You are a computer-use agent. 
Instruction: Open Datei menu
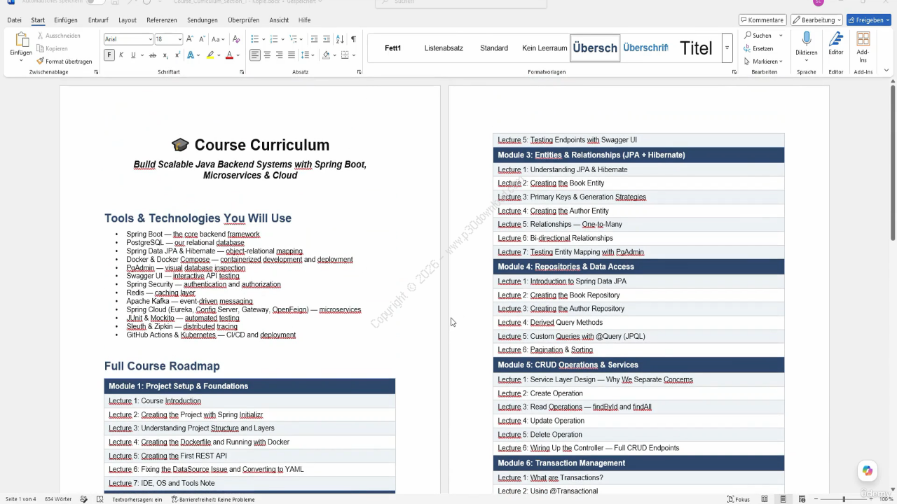(x=14, y=20)
